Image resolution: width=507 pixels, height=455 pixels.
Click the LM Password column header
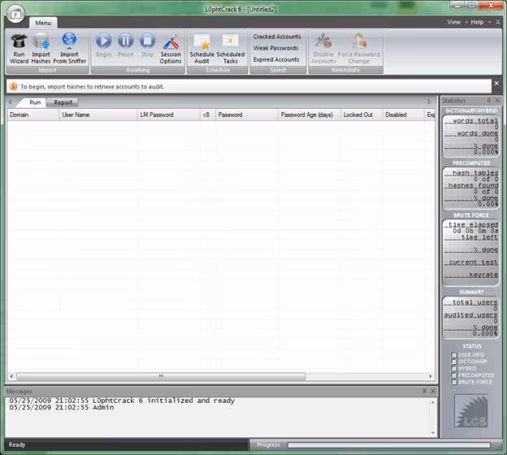point(169,115)
